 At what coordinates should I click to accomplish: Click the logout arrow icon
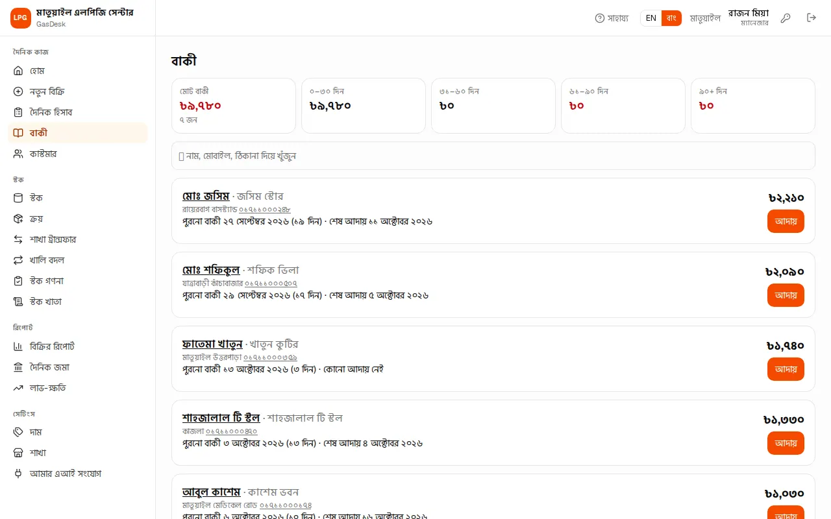click(812, 18)
